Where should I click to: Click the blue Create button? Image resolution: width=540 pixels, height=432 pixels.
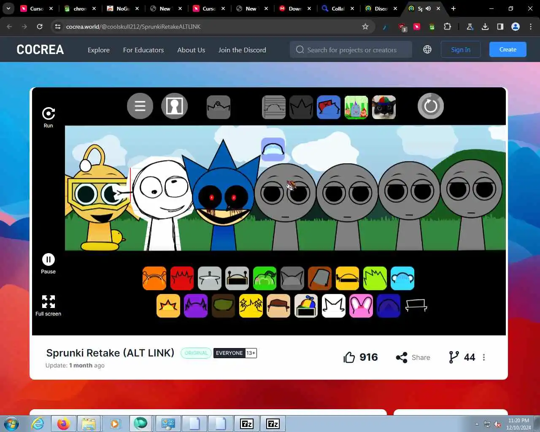click(508, 49)
